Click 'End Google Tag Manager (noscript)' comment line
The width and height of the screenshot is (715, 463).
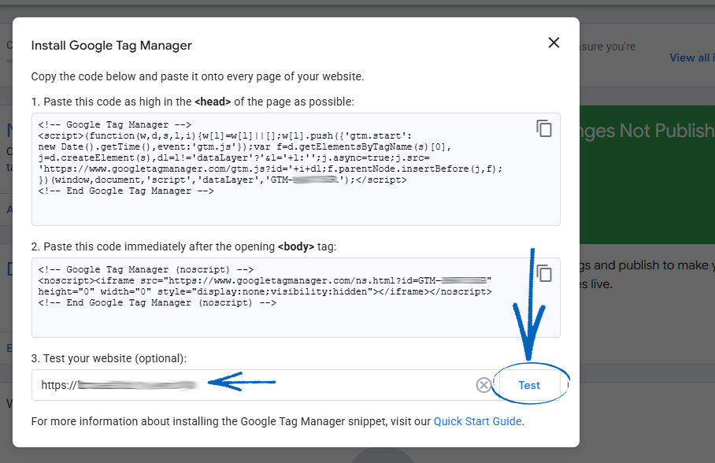157,303
